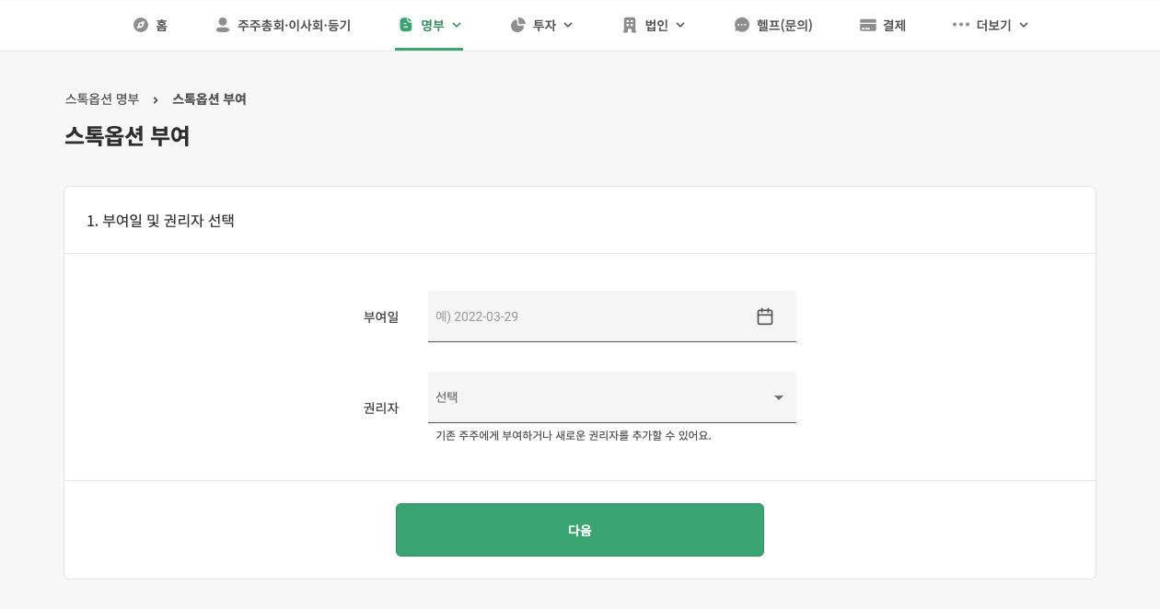1160x609 pixels.
Task: Click the 홈 home icon
Action: point(141,25)
